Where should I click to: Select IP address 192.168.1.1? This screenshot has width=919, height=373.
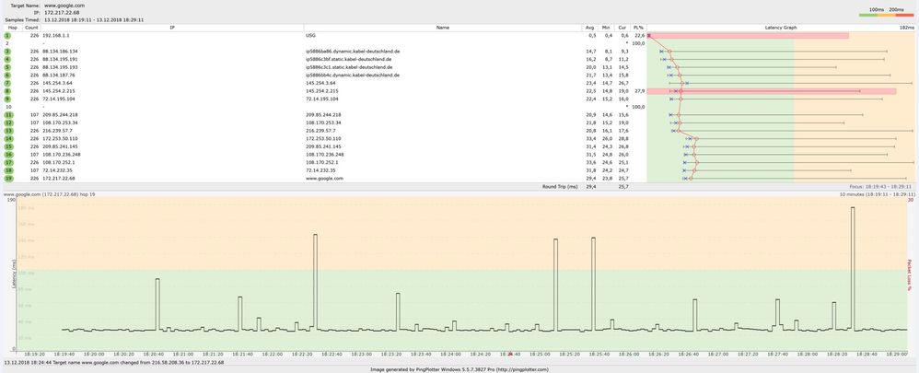click(55, 36)
